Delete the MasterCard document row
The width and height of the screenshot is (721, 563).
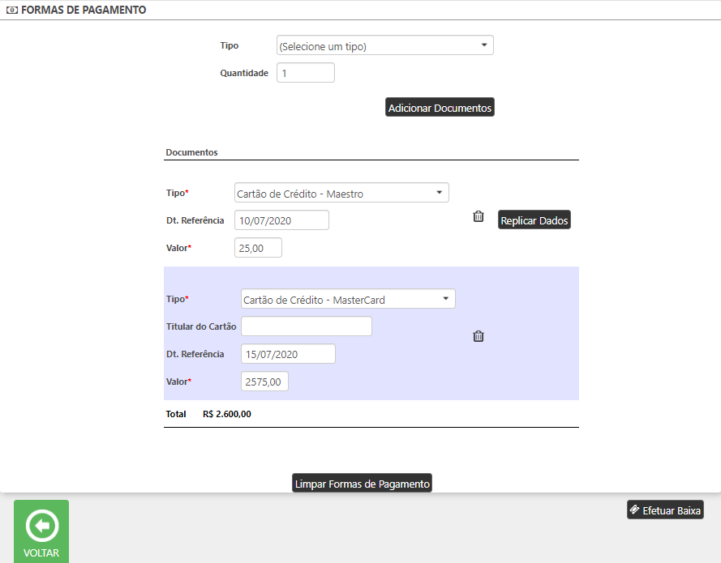point(479,336)
